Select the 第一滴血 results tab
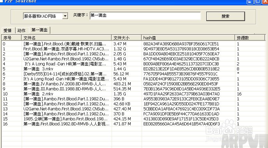268x148 pixels. (x=39, y=30)
